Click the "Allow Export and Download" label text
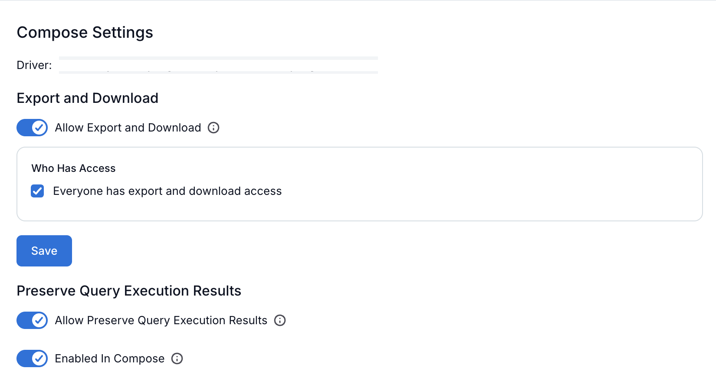The height and width of the screenshot is (388, 716). (128, 128)
